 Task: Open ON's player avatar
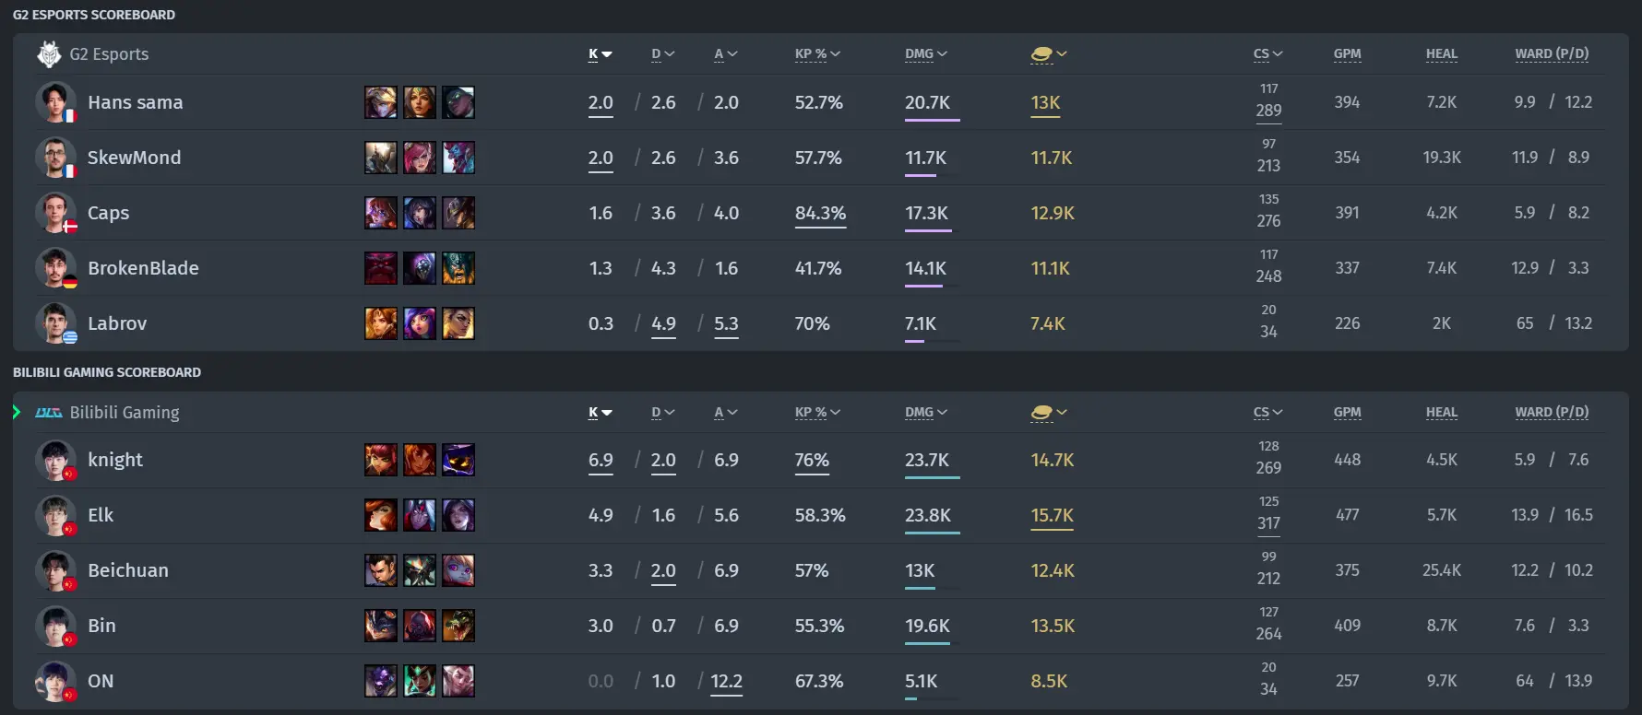point(55,681)
